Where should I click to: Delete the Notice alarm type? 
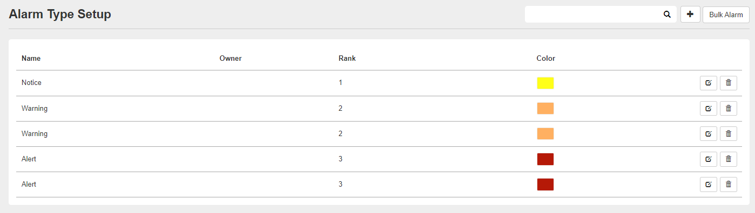[x=728, y=83]
